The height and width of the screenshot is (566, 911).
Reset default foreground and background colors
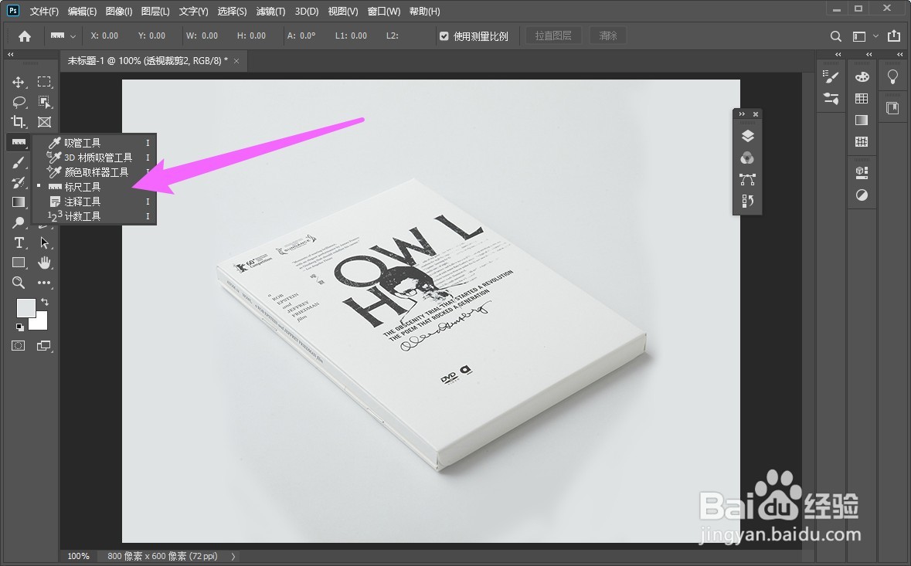pos(20,327)
